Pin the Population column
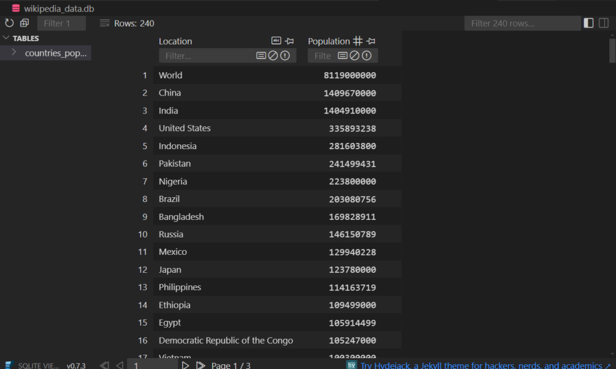This screenshot has height=369, width=616. 371,41
